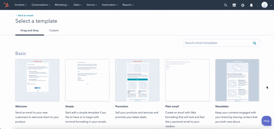Choose the Newsletter template thumbnail
The image size is (274, 129).
(237, 80)
